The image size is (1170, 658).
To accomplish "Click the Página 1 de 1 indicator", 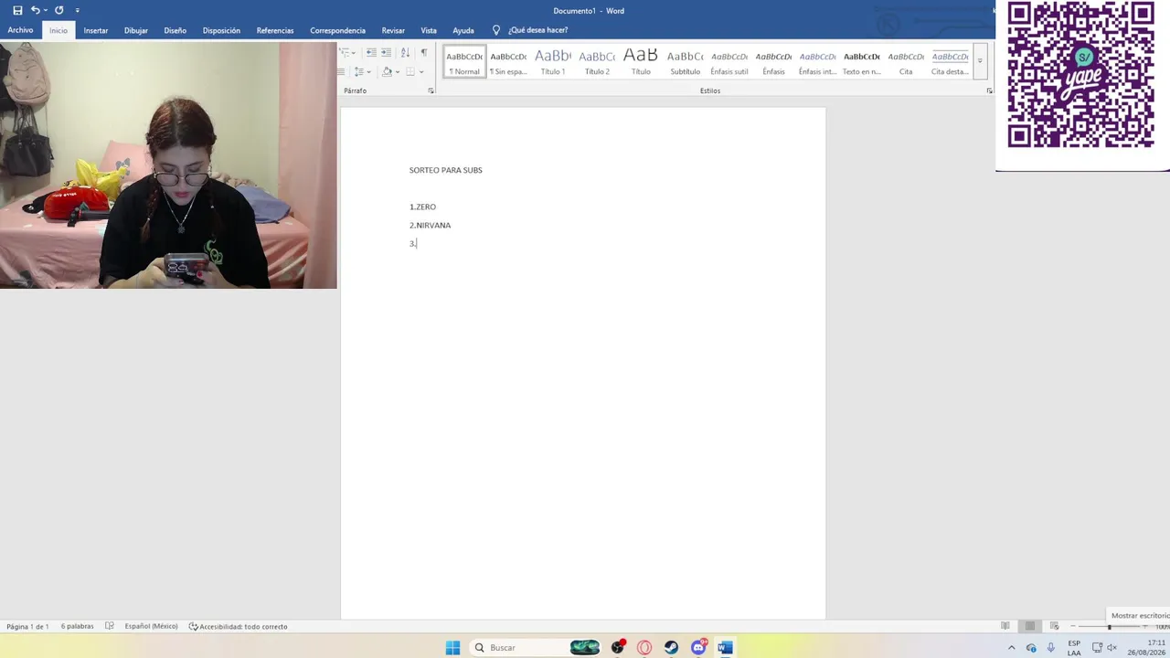I will click(x=27, y=626).
